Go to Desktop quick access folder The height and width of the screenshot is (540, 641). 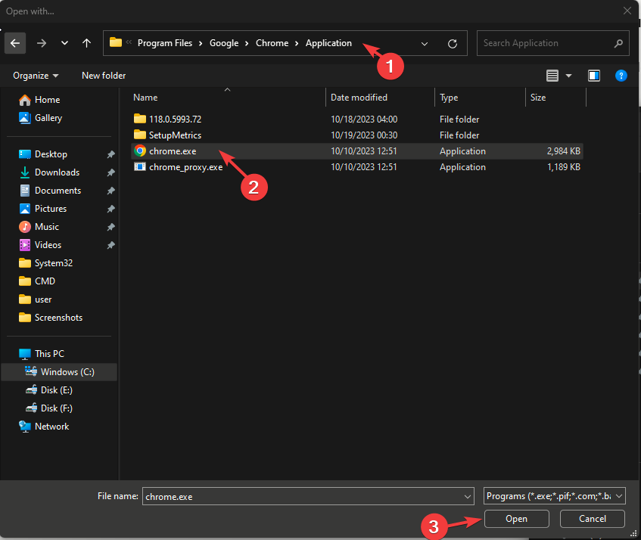tap(51, 154)
